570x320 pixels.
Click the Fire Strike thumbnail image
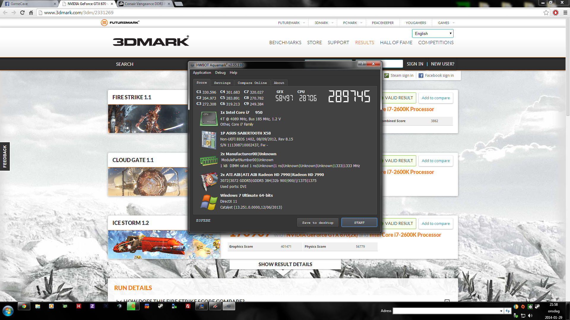[x=148, y=119]
